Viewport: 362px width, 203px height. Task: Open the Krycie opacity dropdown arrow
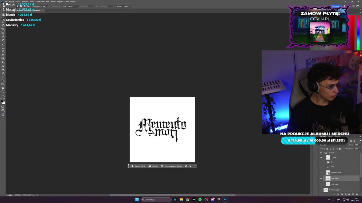tap(360, 145)
